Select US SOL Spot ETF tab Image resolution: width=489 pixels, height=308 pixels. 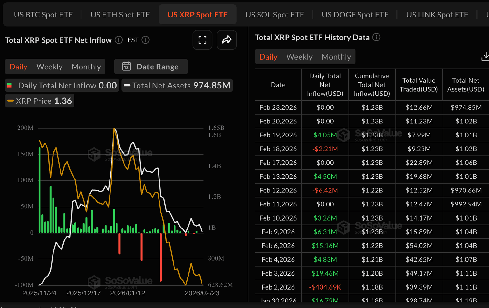(274, 15)
